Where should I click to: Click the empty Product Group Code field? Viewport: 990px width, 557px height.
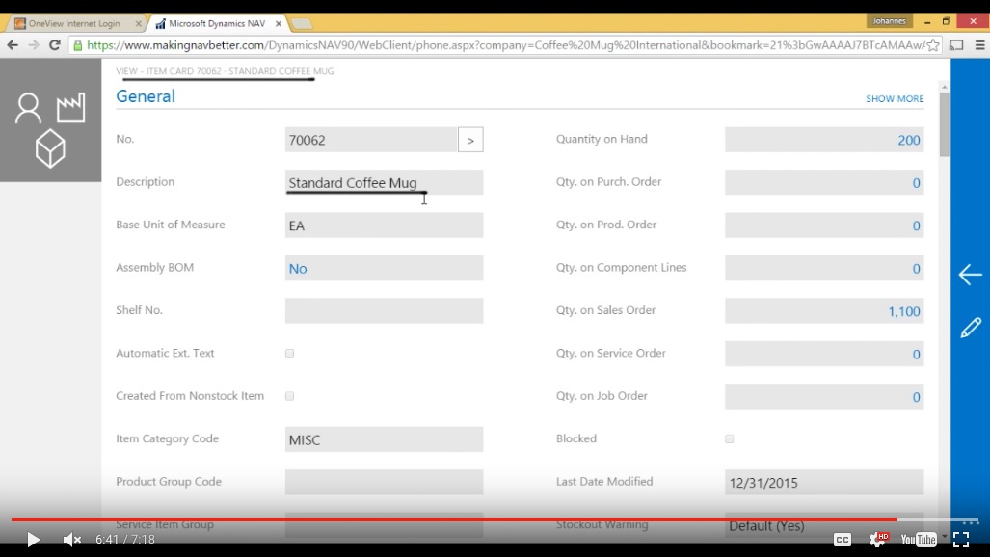tap(384, 482)
